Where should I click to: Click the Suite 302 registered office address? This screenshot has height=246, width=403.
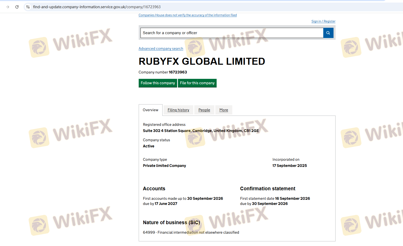coord(201,131)
